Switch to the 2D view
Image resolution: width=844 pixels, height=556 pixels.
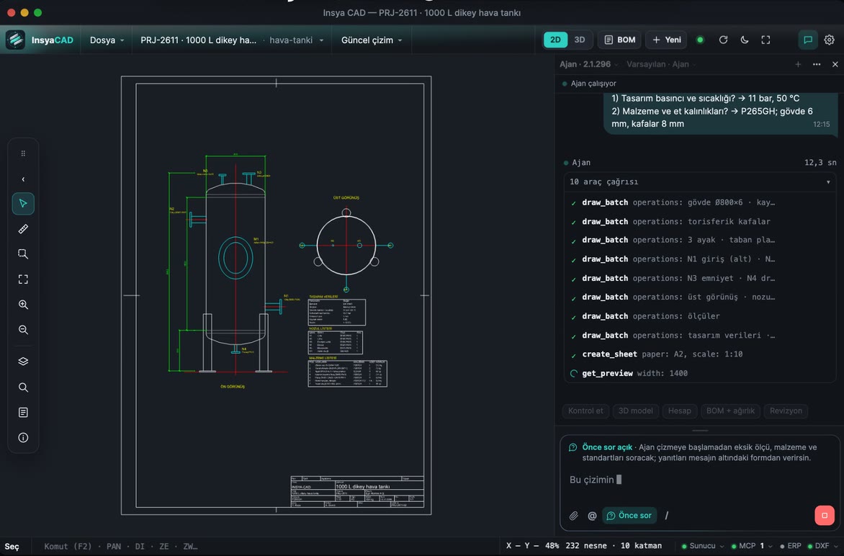point(555,40)
